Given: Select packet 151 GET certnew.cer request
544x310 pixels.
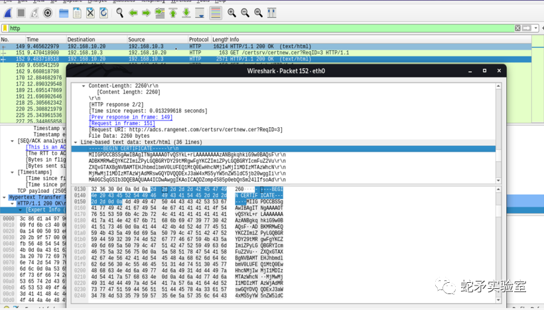Looking at the screenshot, I should click(x=265, y=52).
